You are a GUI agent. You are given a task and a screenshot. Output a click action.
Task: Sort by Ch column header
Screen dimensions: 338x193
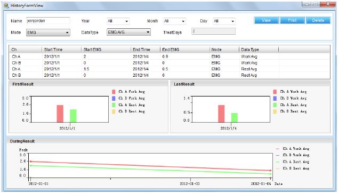tap(26, 50)
